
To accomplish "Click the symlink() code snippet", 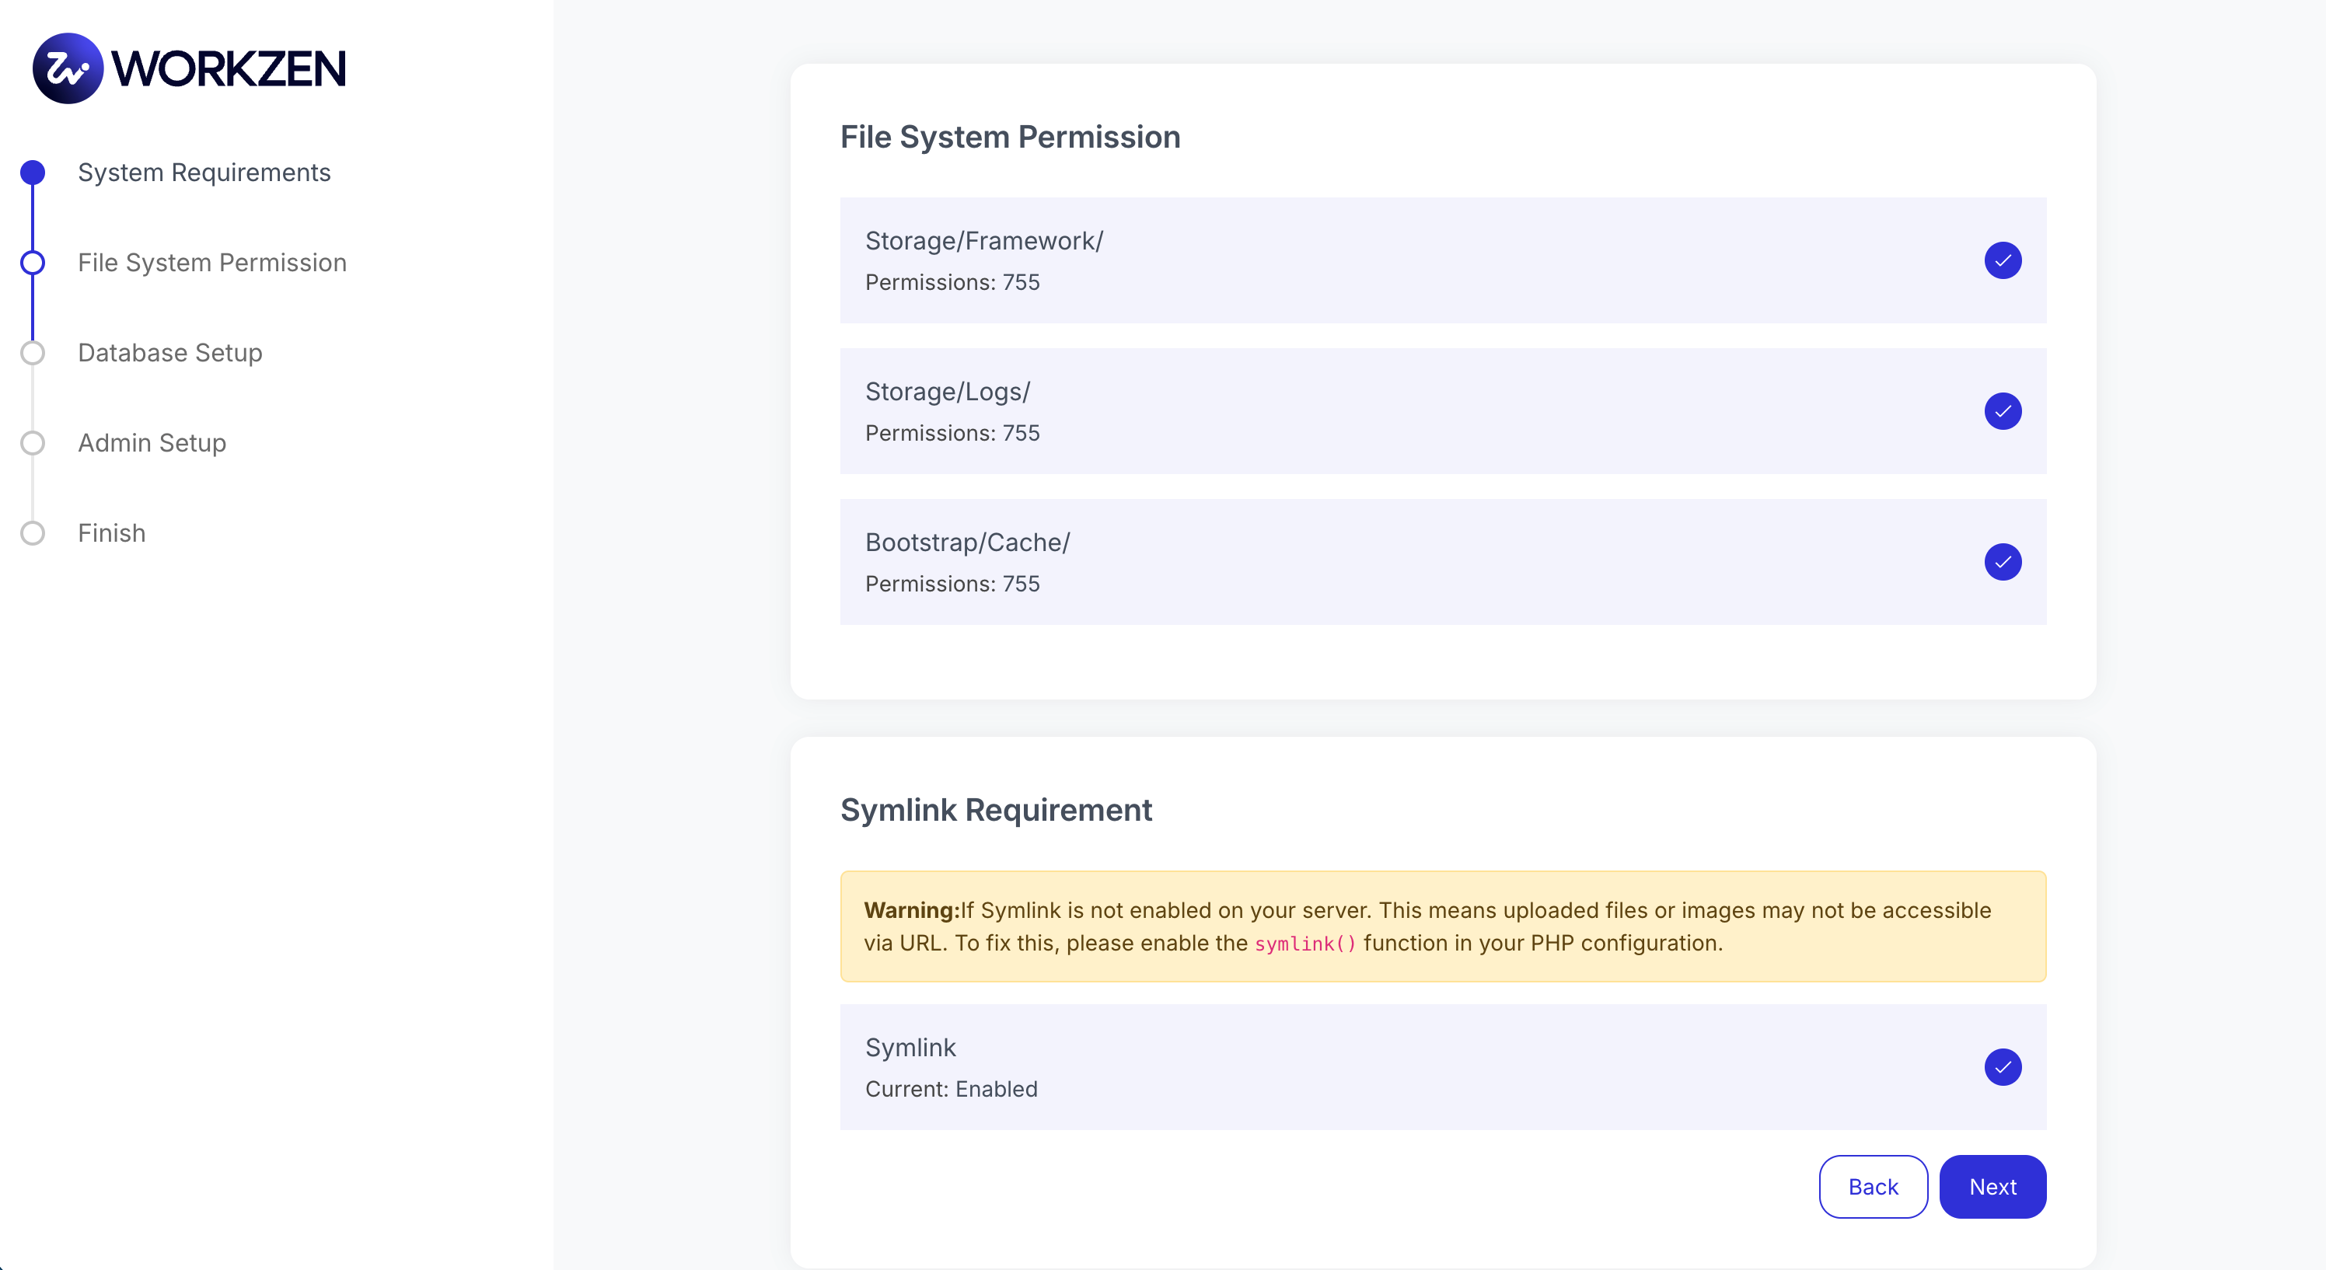I will (1304, 944).
